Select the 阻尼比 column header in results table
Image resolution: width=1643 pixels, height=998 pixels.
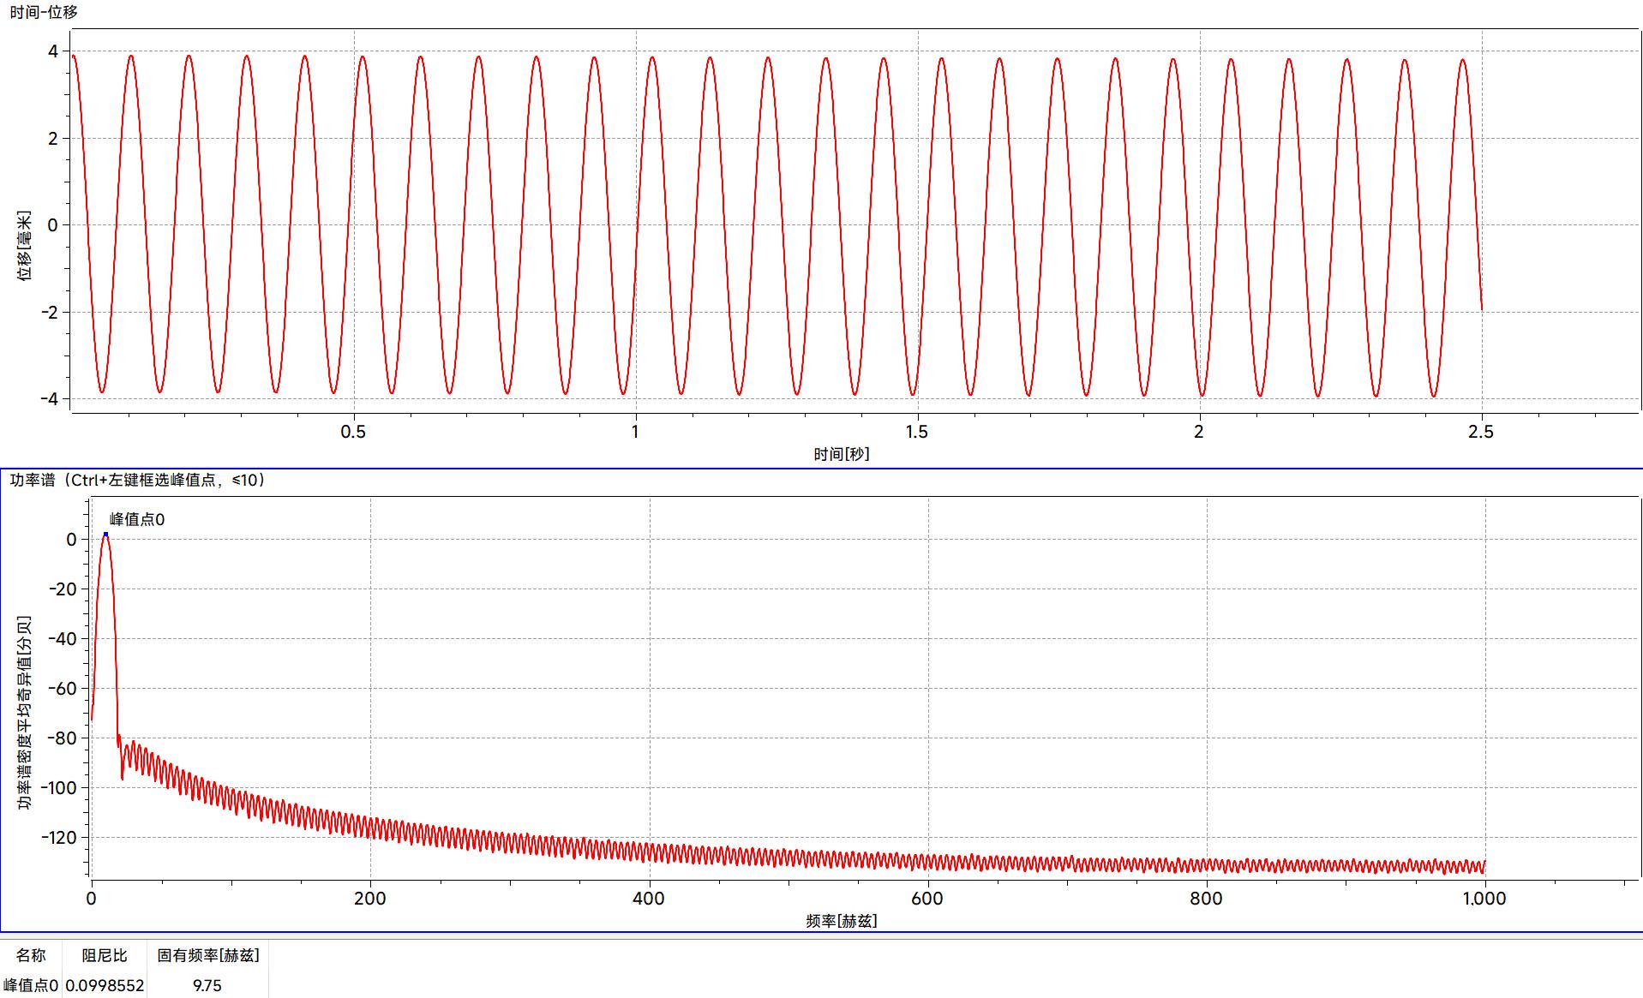click(105, 957)
